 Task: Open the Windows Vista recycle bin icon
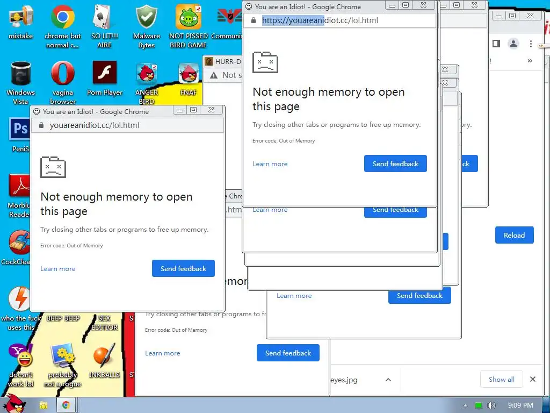[x=21, y=82]
